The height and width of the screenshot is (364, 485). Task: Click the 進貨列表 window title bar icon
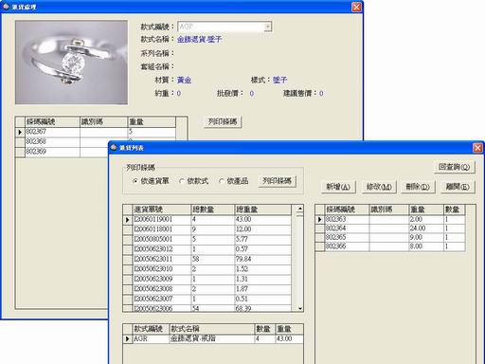[x=114, y=148]
